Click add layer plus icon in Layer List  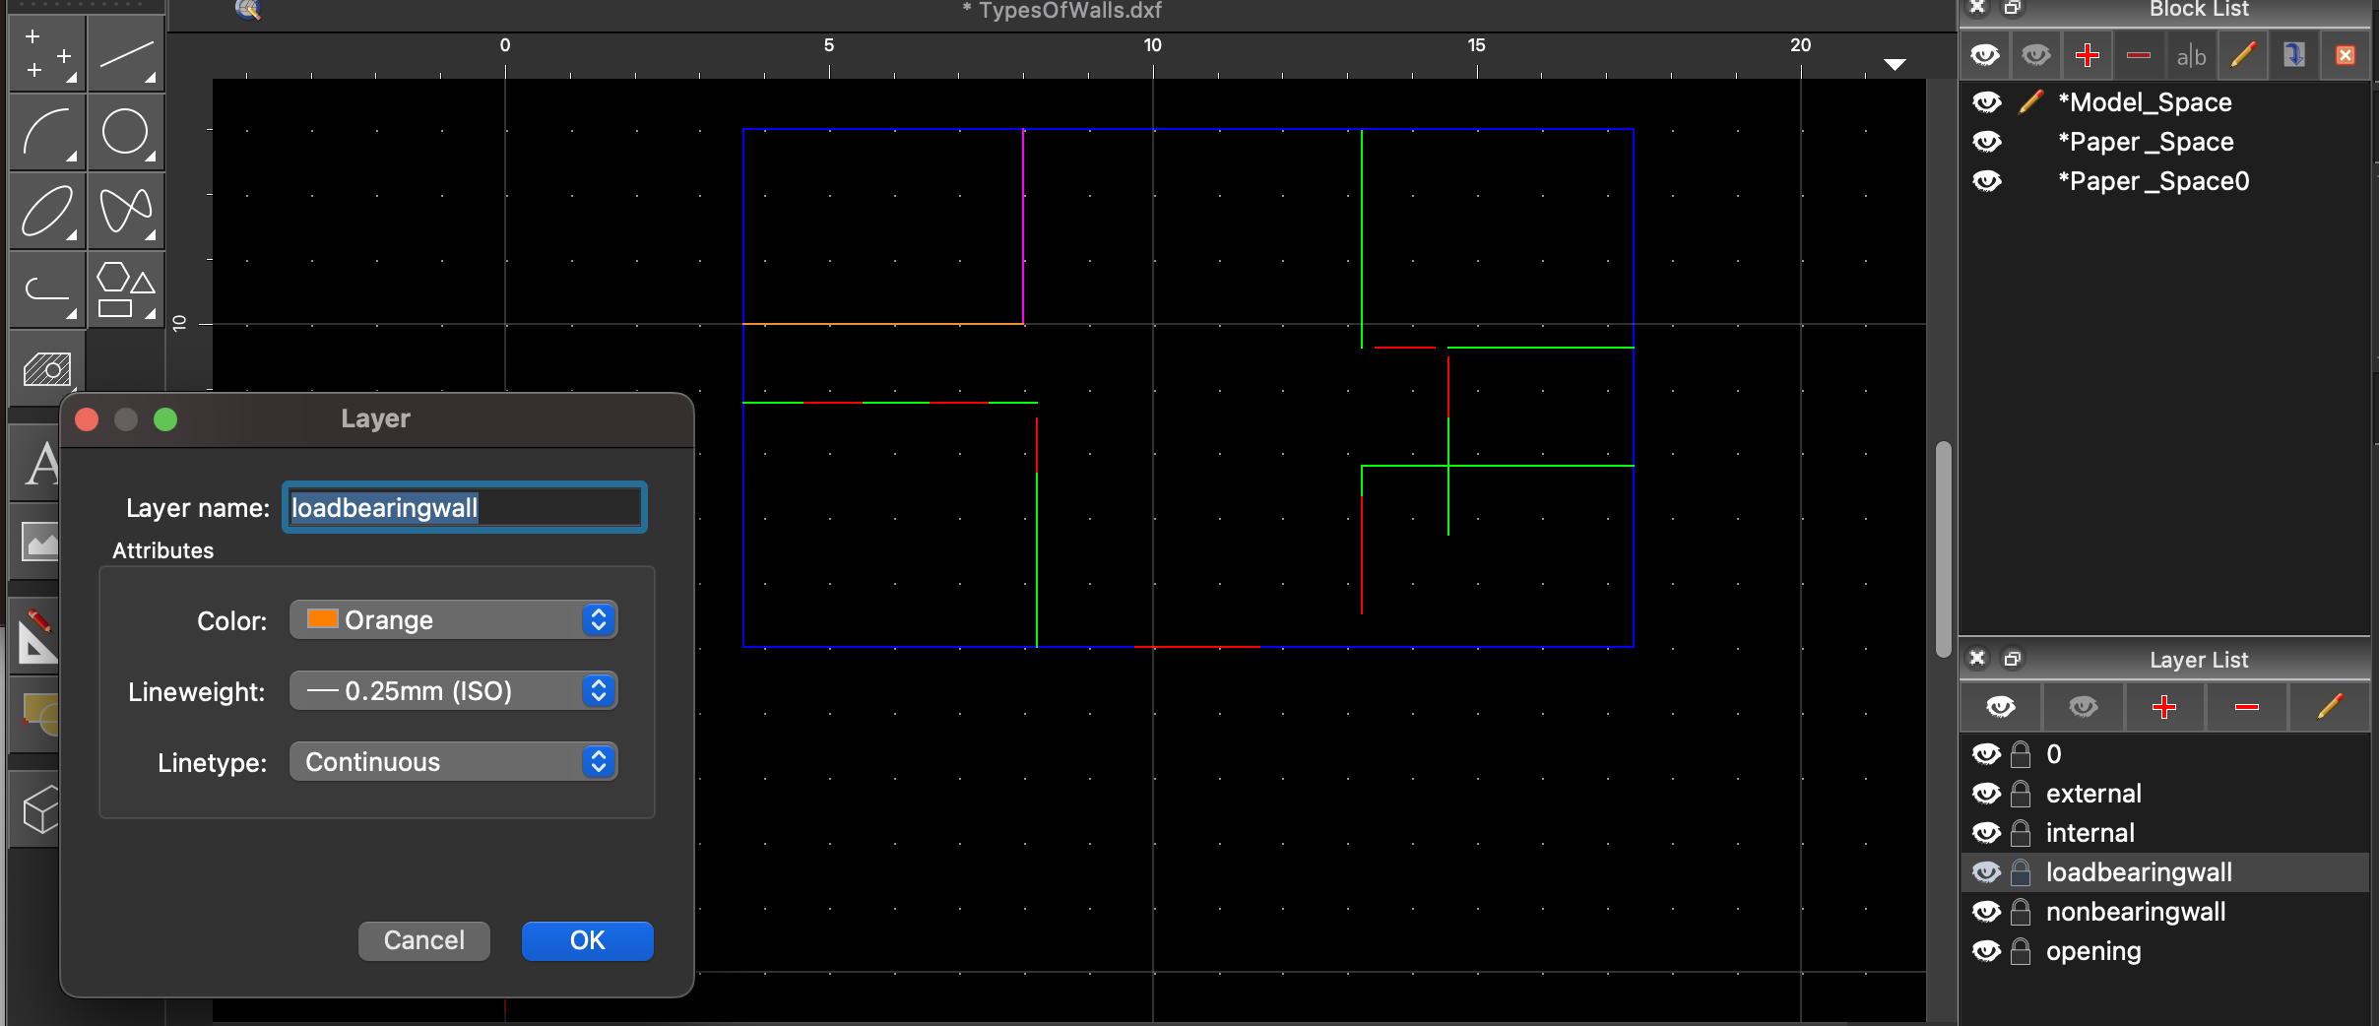(2163, 707)
